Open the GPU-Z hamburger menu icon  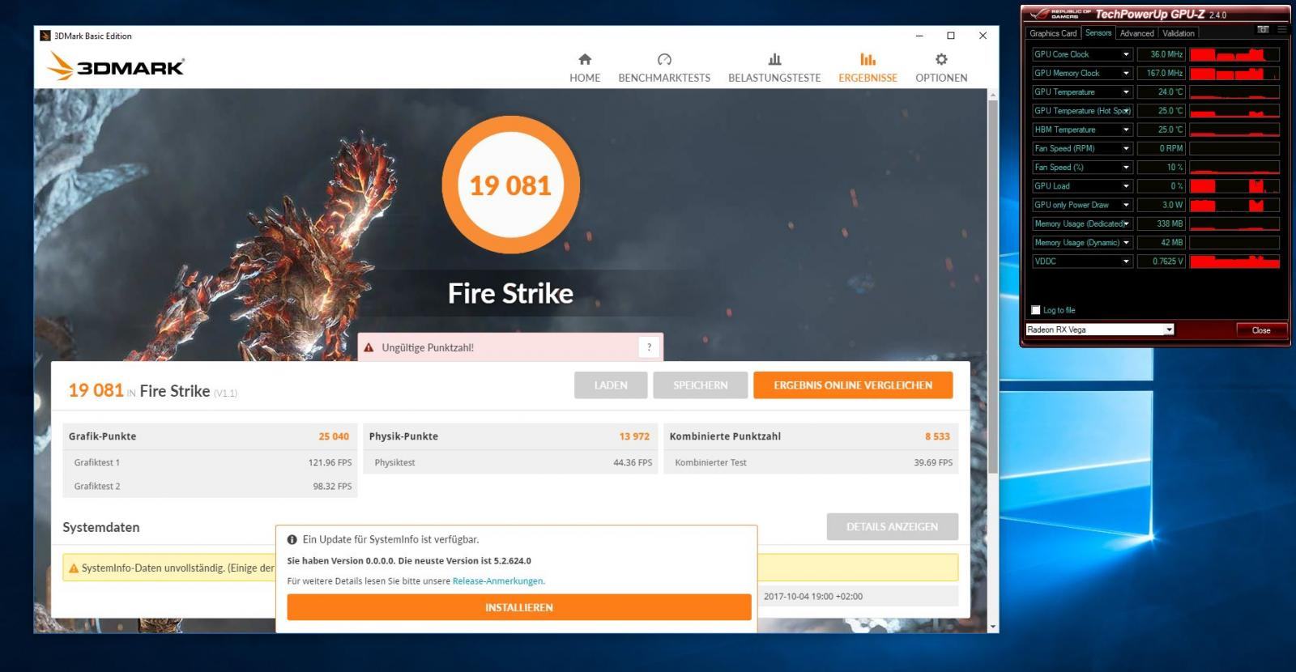click(x=1281, y=29)
